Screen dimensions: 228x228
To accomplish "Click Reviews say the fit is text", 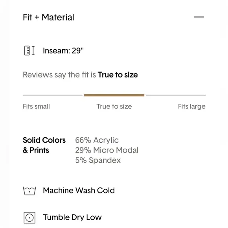I will 59,75.
